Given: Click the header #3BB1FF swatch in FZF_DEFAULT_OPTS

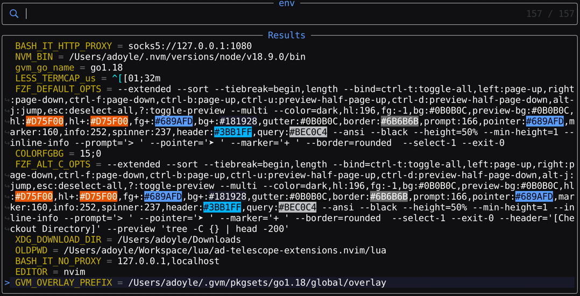Looking at the screenshot, I should tap(233, 132).
